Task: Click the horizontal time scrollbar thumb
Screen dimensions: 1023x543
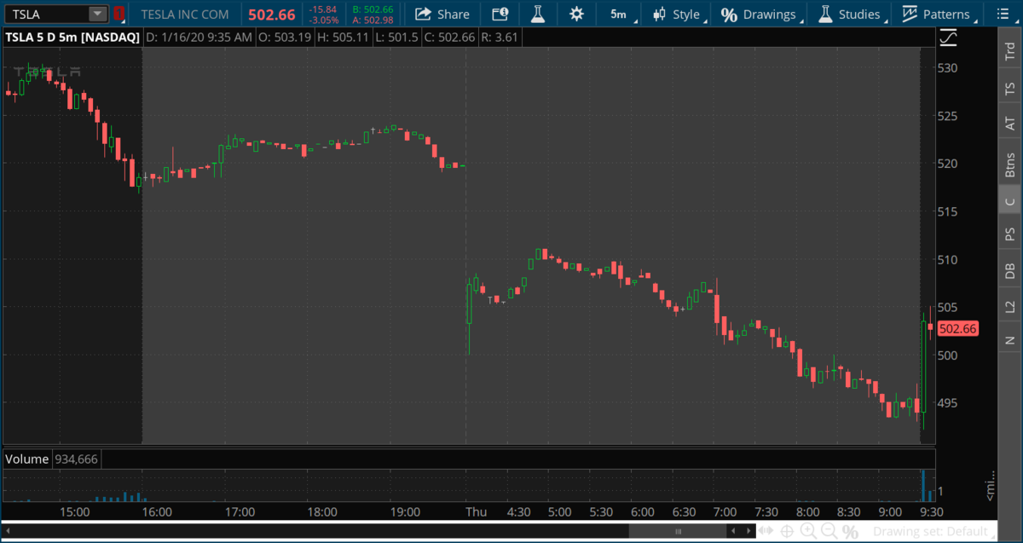Action: (678, 531)
